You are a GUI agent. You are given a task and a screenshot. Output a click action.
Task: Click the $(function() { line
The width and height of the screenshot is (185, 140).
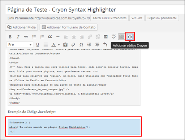coord(20,123)
